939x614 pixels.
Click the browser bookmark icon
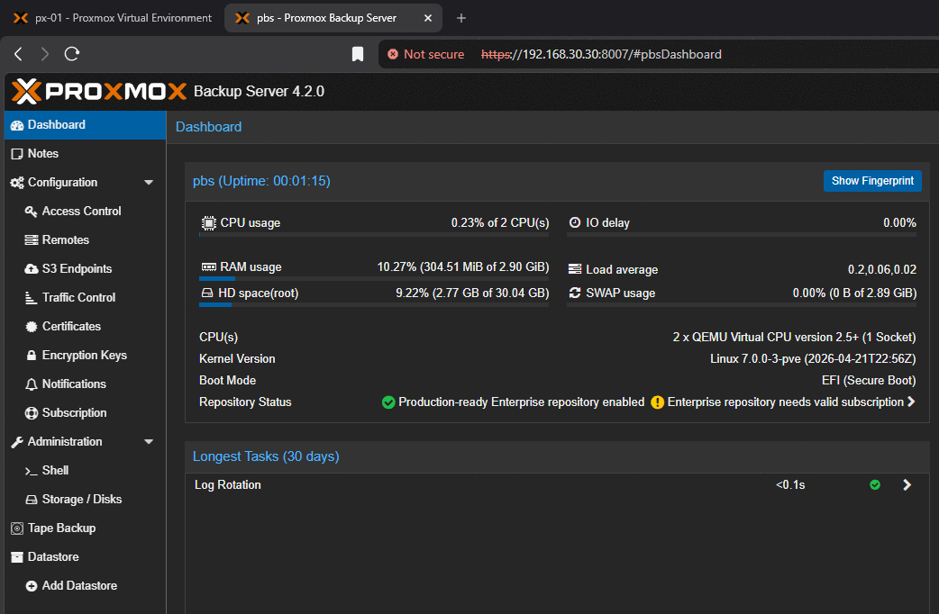[x=358, y=54]
